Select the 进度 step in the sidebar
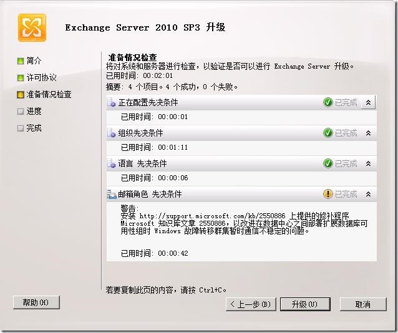The image size is (398, 333). tap(34, 112)
